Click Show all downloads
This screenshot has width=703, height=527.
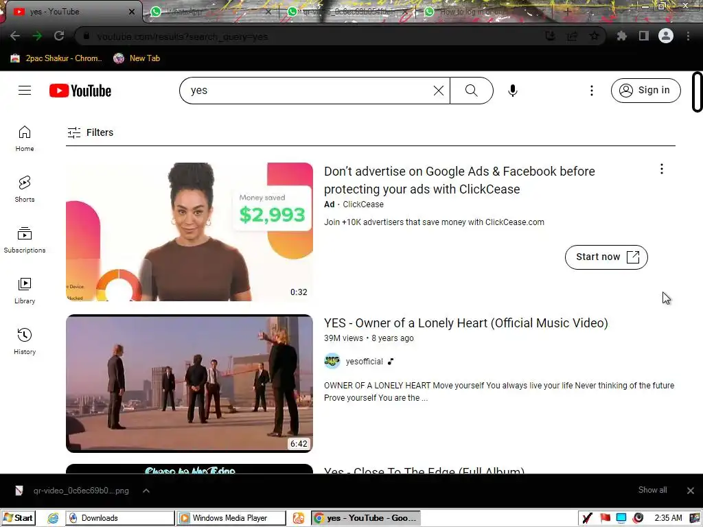(x=652, y=490)
